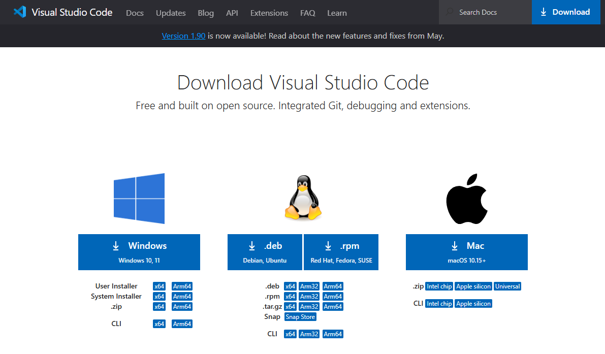Select x64 in the Linux .rpm row
Screen dimensions: 605x354
[x=290, y=296]
